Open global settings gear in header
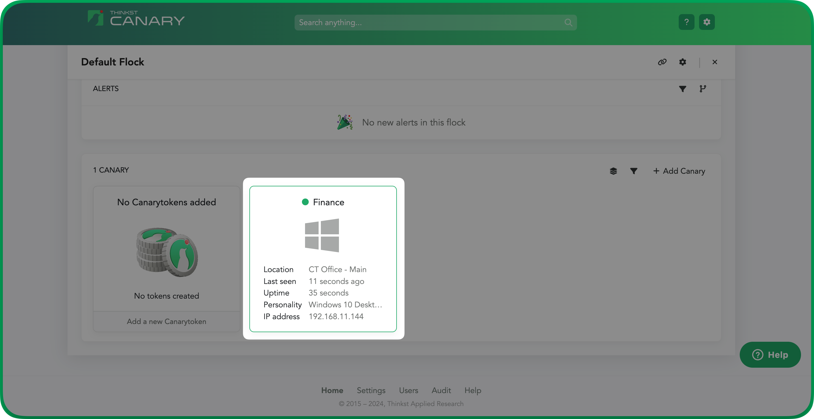The image size is (814, 419). click(x=707, y=22)
